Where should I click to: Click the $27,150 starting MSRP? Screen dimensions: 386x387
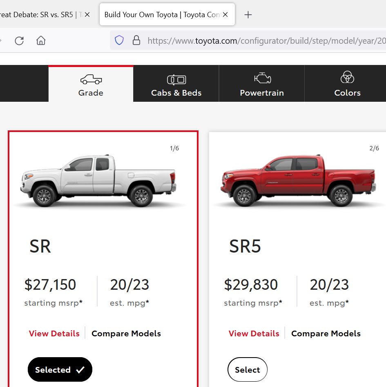click(x=50, y=284)
